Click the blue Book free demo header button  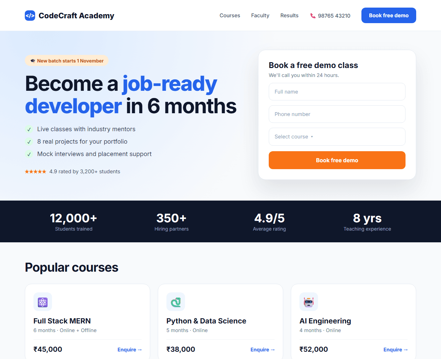(x=389, y=16)
